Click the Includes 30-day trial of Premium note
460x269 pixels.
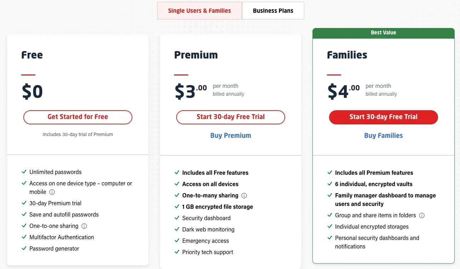78,134
